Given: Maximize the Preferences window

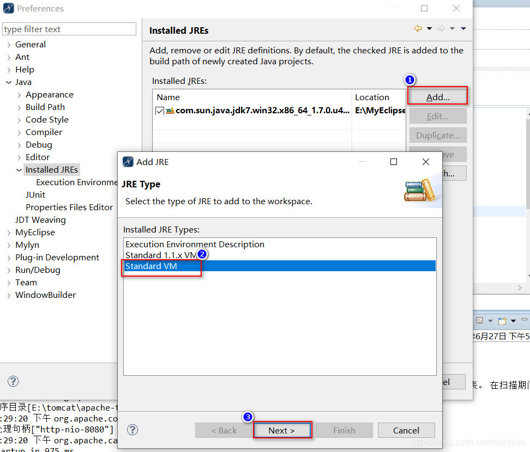Looking at the screenshot, I should click(x=424, y=8).
